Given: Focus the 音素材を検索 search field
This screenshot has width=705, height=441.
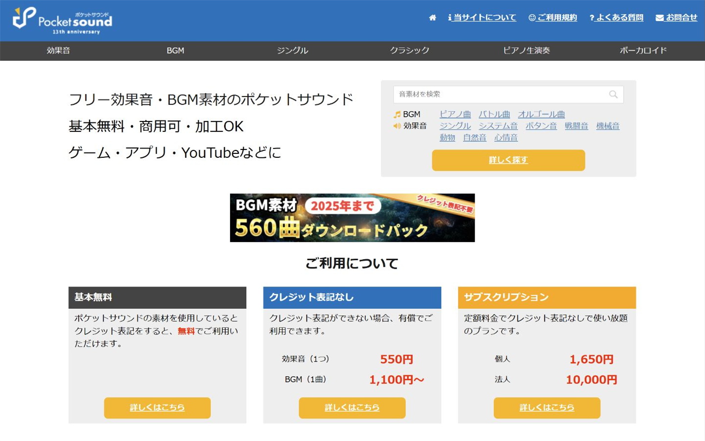Looking at the screenshot, I should coord(508,95).
